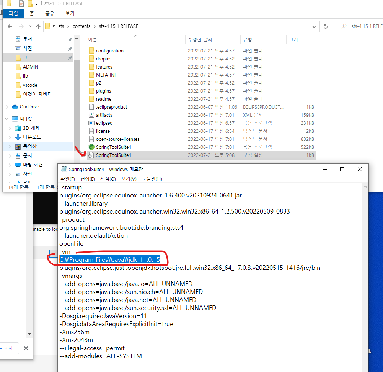Click the navigation pane scroll up arrow

click(x=77, y=39)
